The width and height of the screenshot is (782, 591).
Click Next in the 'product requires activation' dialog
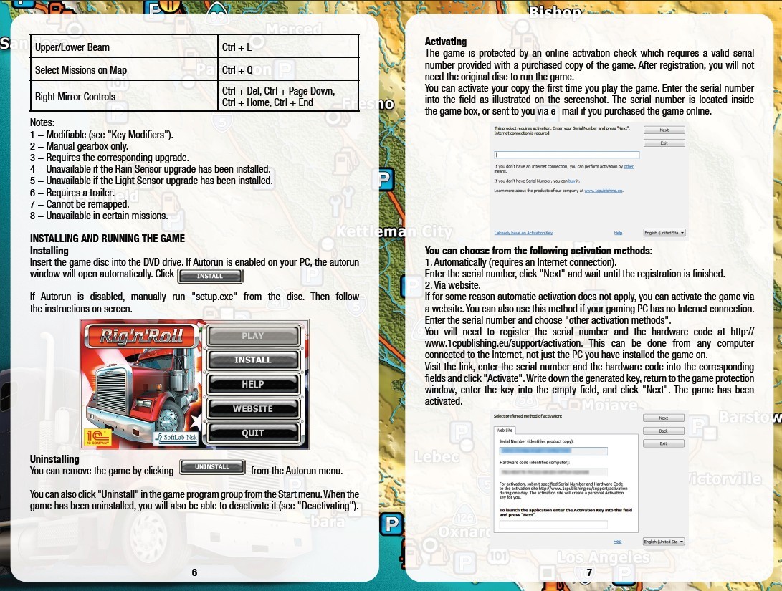click(664, 130)
